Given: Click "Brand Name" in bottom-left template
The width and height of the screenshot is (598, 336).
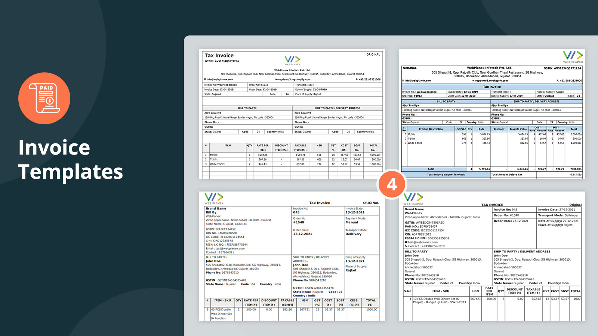Looking at the screenshot, I should tap(216, 209).
